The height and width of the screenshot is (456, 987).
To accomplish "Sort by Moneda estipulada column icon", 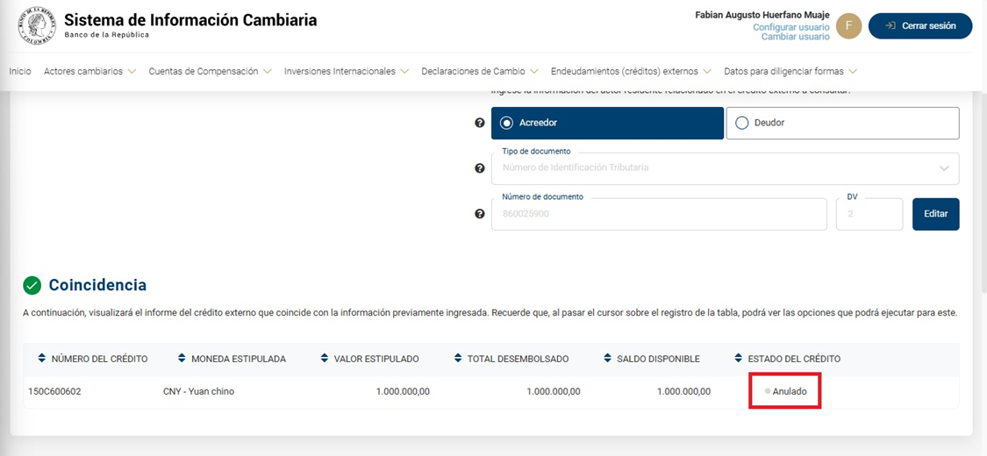I will tap(182, 359).
